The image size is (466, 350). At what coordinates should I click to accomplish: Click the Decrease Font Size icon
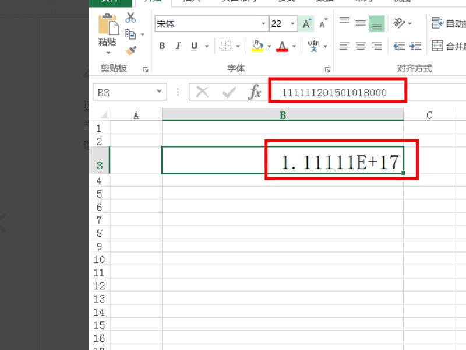[321, 24]
